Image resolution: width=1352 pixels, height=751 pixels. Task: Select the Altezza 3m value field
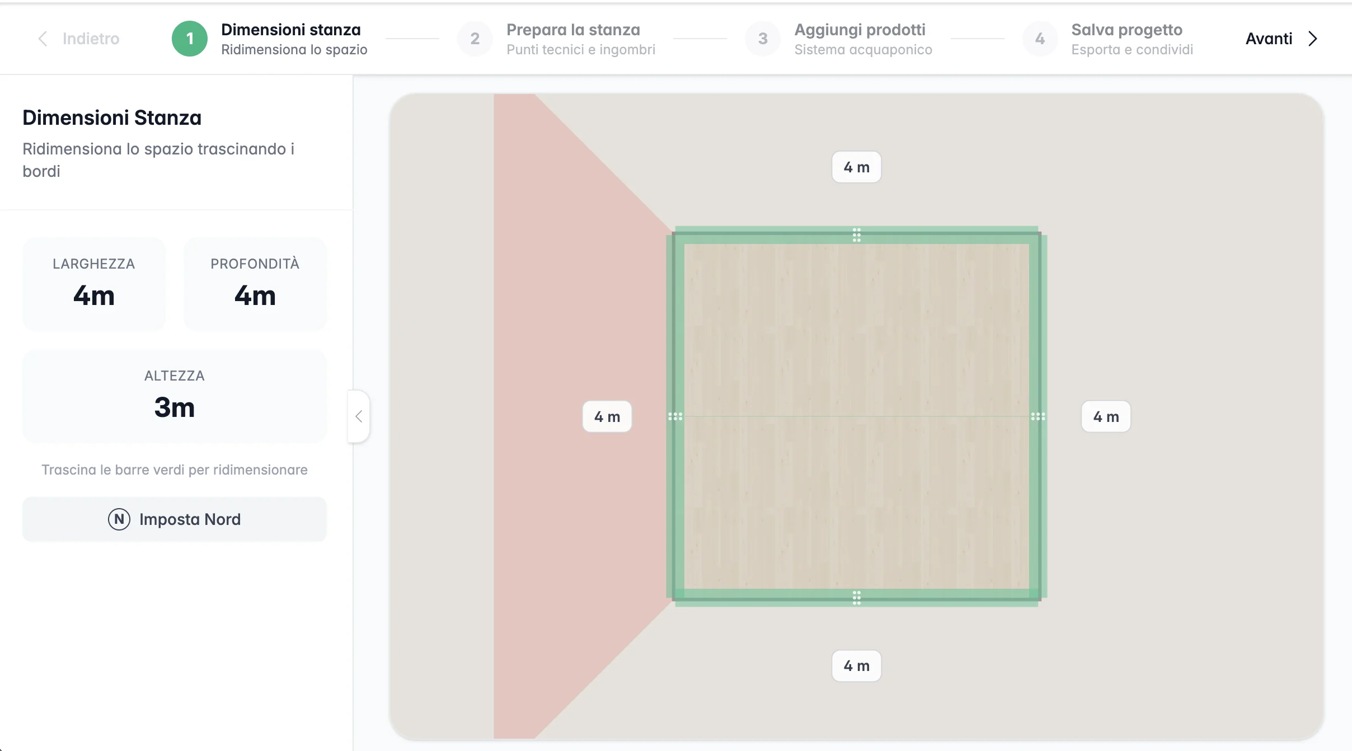point(175,407)
